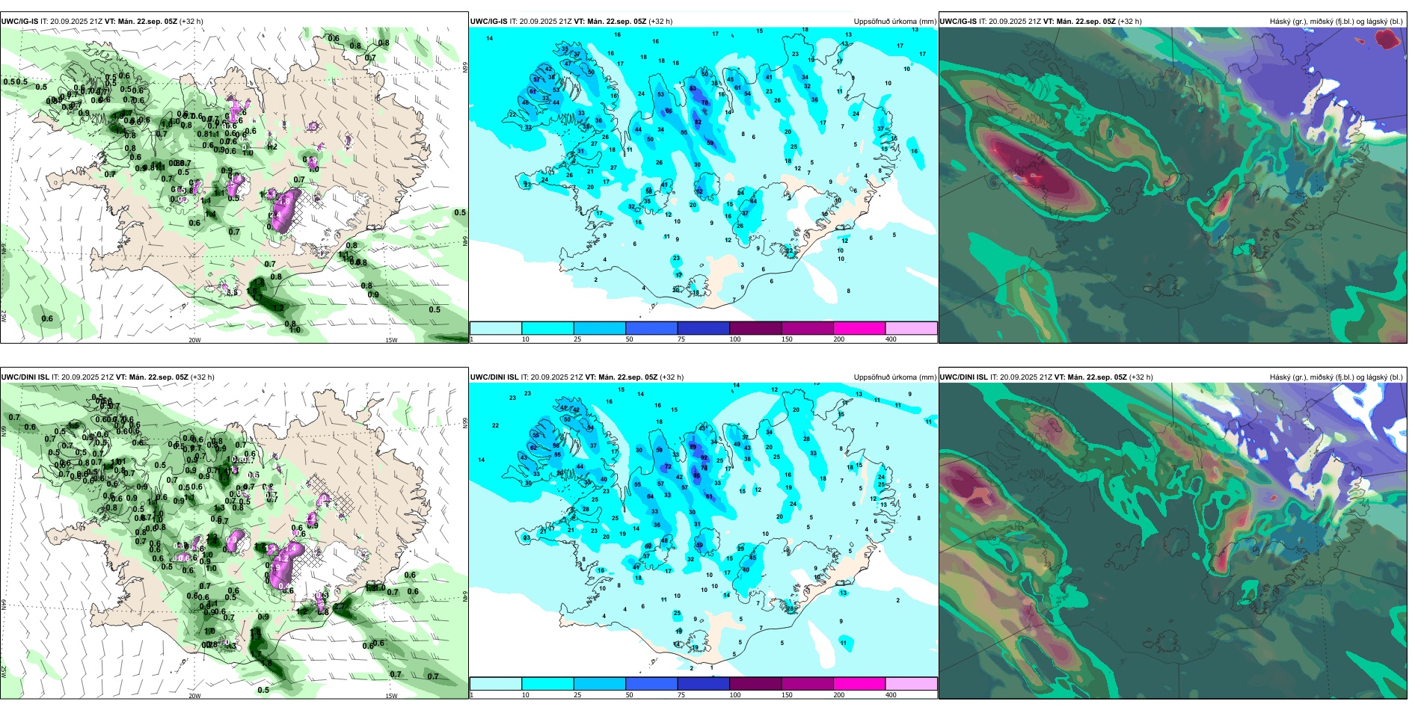Click the '15W' longitude label on IG-IS wind map
1421x710 pixels.
pos(391,340)
